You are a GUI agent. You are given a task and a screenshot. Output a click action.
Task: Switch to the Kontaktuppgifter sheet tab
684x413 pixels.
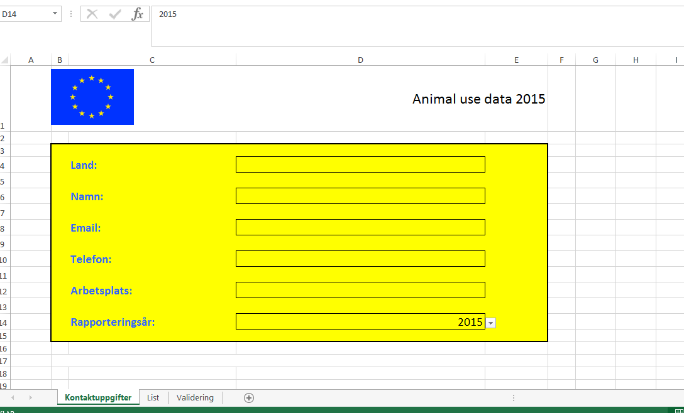coord(98,397)
